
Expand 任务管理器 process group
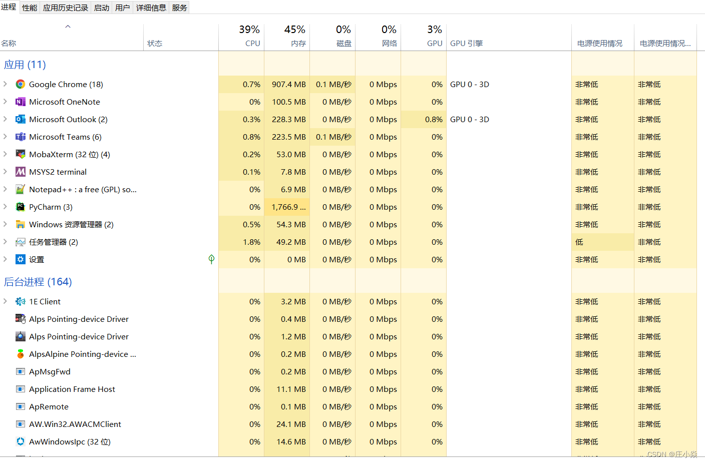[x=5, y=242]
